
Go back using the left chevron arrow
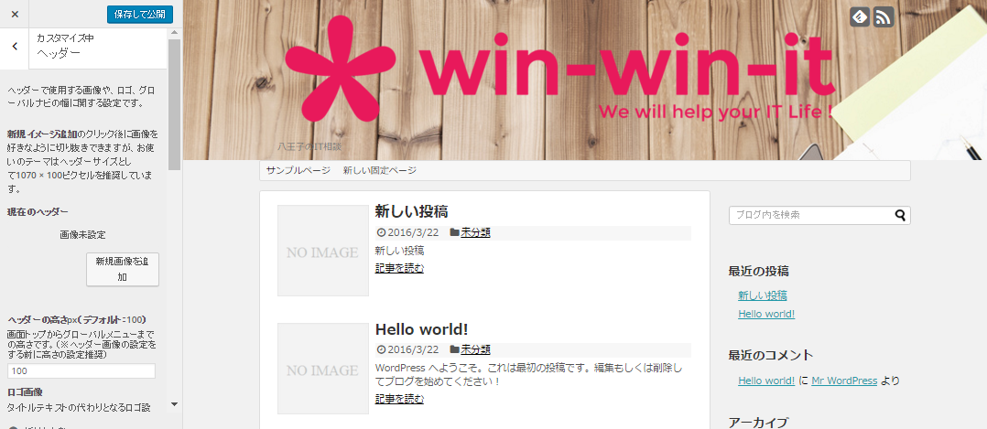click(x=15, y=47)
